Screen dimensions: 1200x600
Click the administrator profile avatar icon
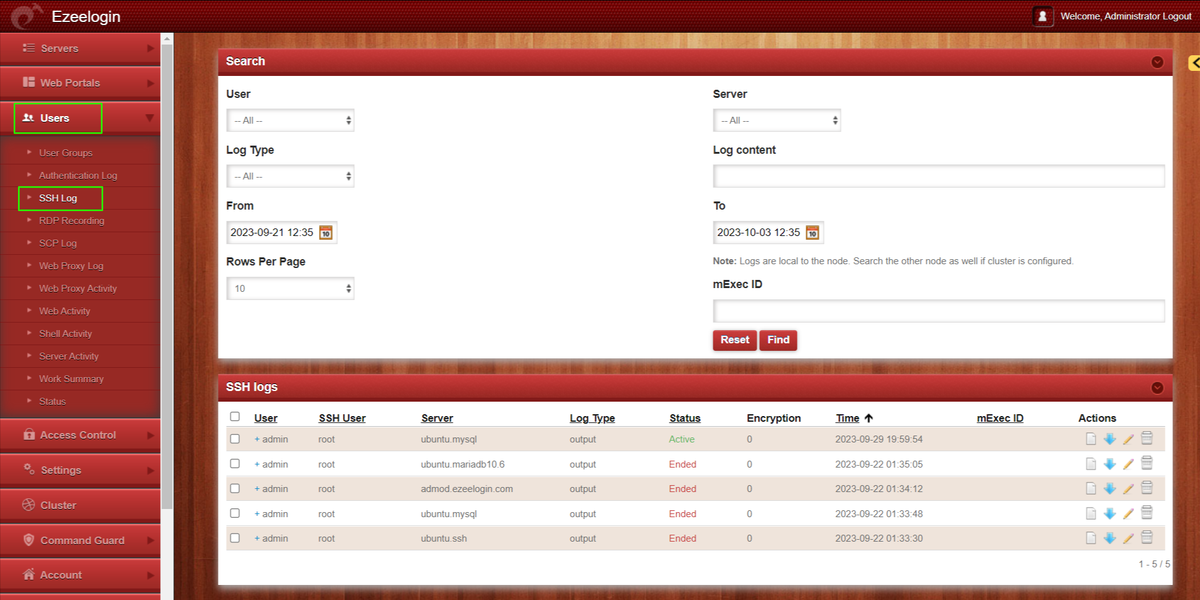pos(1042,16)
